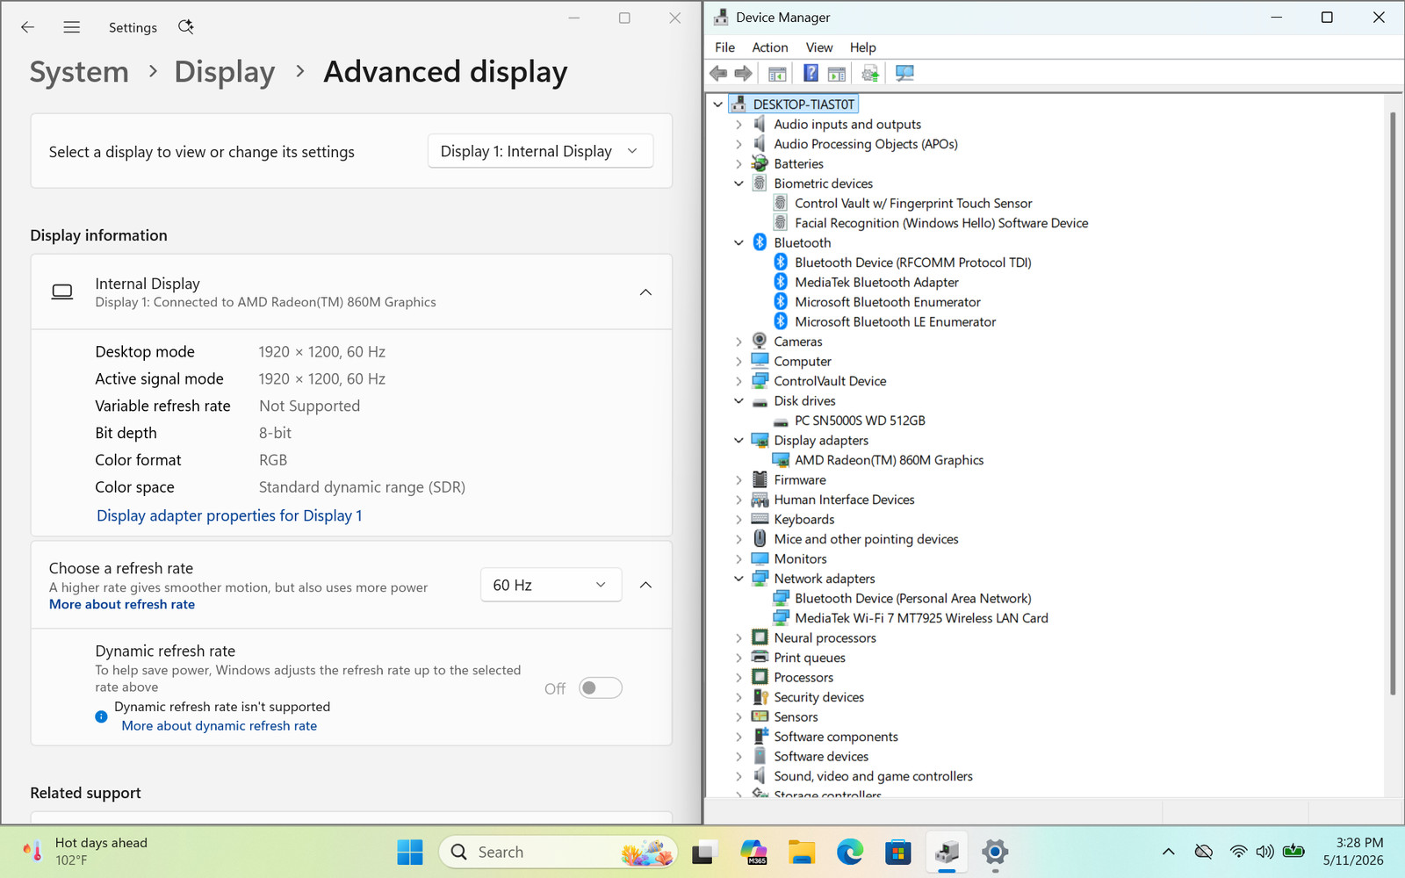Open View menu in Device Manager

[819, 47]
